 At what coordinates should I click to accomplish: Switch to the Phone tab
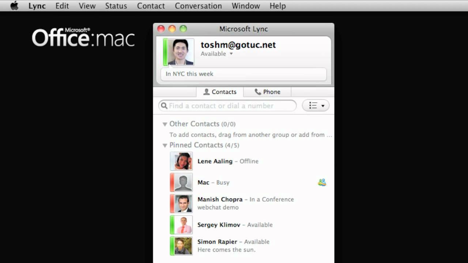[267, 92]
